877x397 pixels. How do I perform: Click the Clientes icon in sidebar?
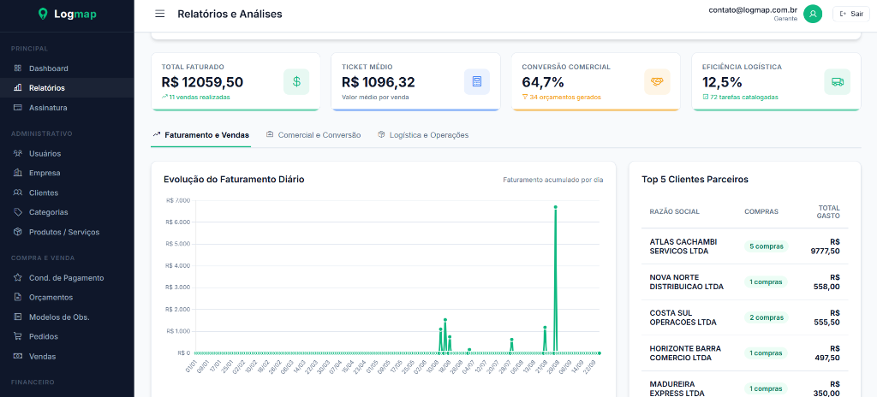click(x=18, y=193)
